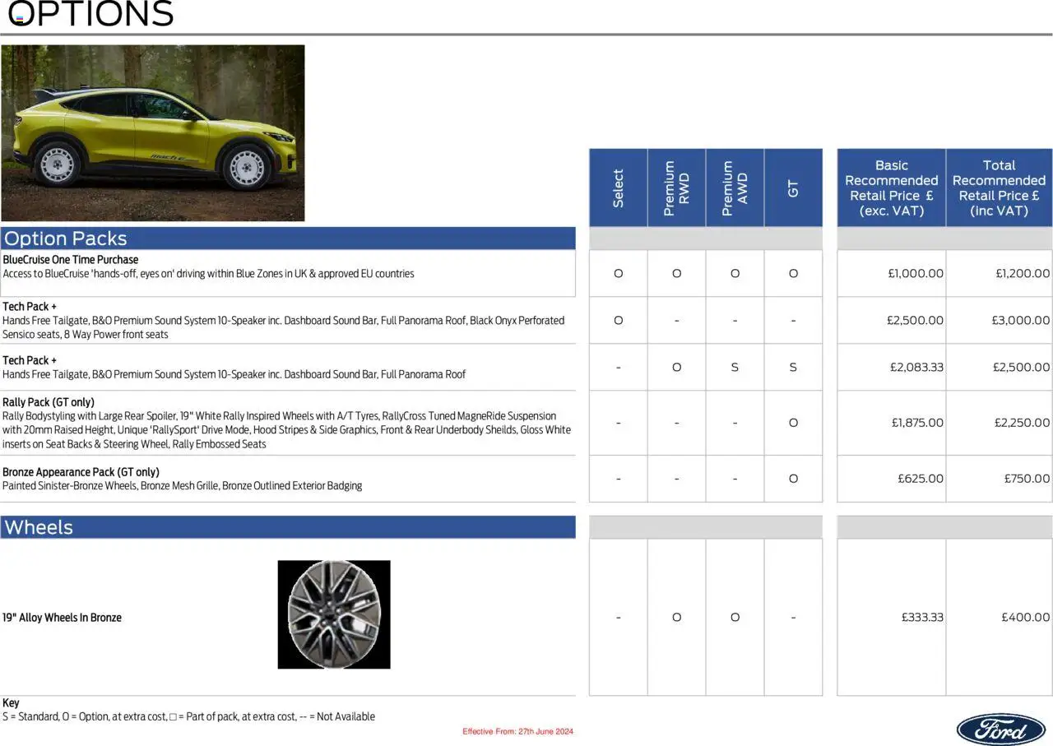The image size is (1053, 746).
Task: Select the Option Packs section header
Action: 288,239
